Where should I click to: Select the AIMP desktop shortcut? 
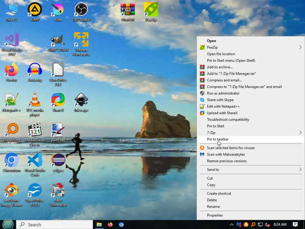(x=35, y=12)
